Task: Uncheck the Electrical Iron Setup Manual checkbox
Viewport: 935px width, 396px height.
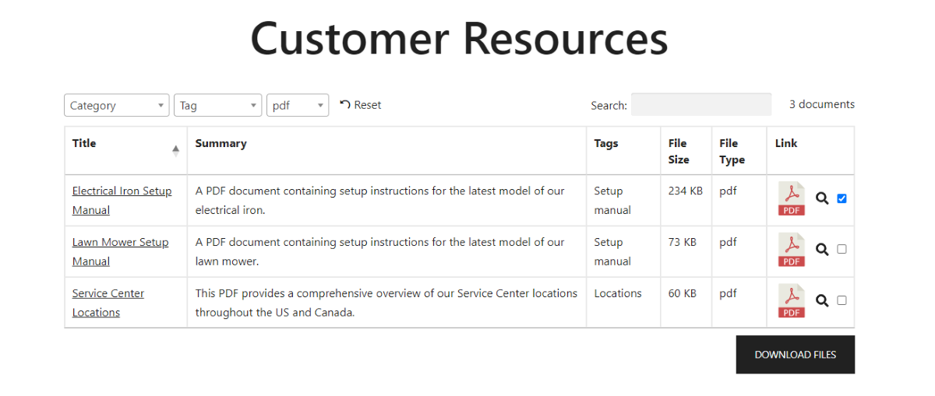Action: (x=841, y=198)
